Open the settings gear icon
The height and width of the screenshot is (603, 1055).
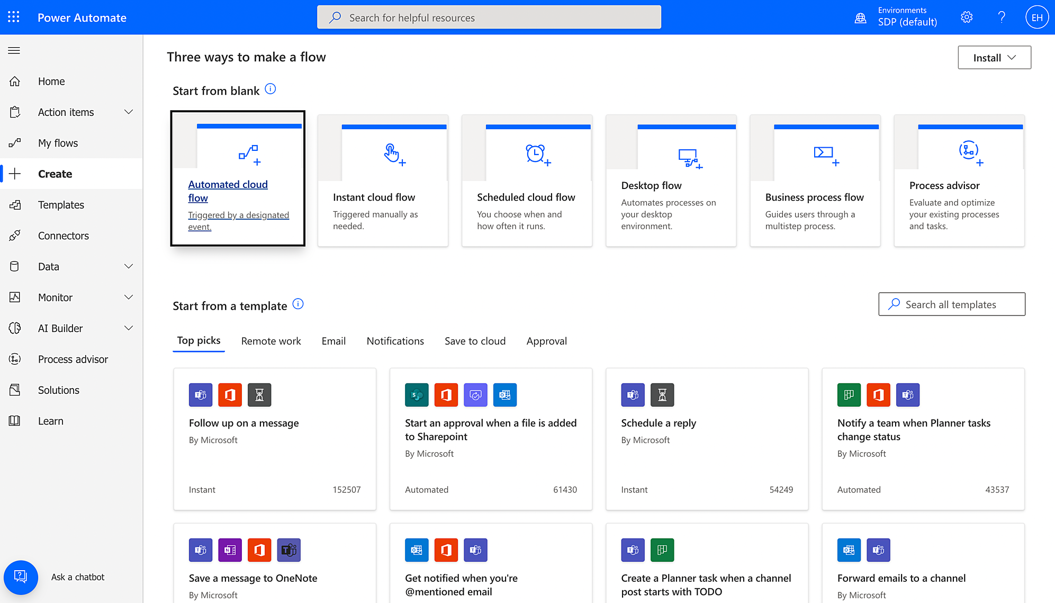pos(967,17)
